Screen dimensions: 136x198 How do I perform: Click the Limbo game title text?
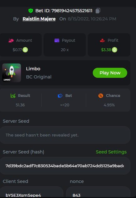pyautogui.click(x=33, y=69)
